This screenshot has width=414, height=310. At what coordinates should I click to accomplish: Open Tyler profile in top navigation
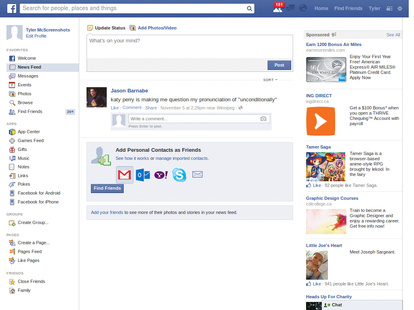(x=374, y=8)
